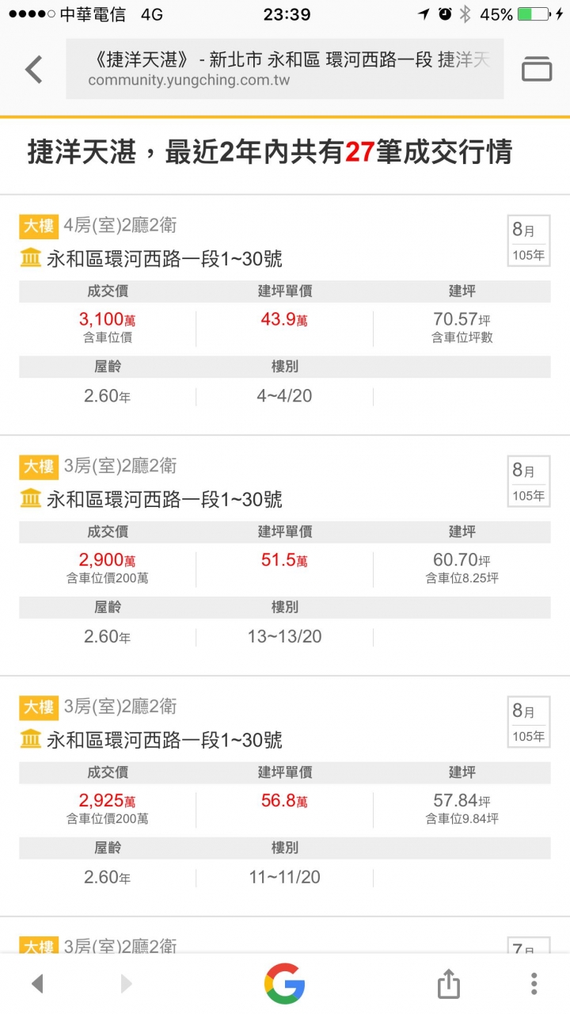Image resolution: width=570 pixels, height=1014 pixels.
Task: Tap the back chevron arrow
Action: tap(33, 70)
